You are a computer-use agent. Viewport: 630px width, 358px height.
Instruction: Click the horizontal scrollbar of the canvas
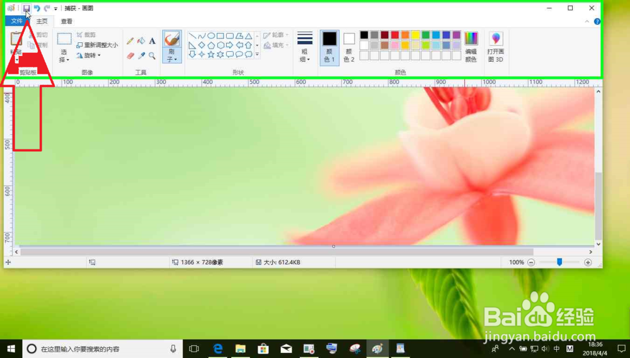pos(277,252)
